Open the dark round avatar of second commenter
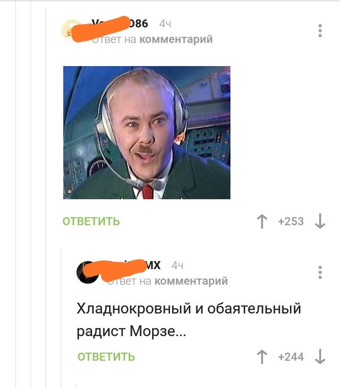The height and width of the screenshot is (389, 340). (87, 272)
